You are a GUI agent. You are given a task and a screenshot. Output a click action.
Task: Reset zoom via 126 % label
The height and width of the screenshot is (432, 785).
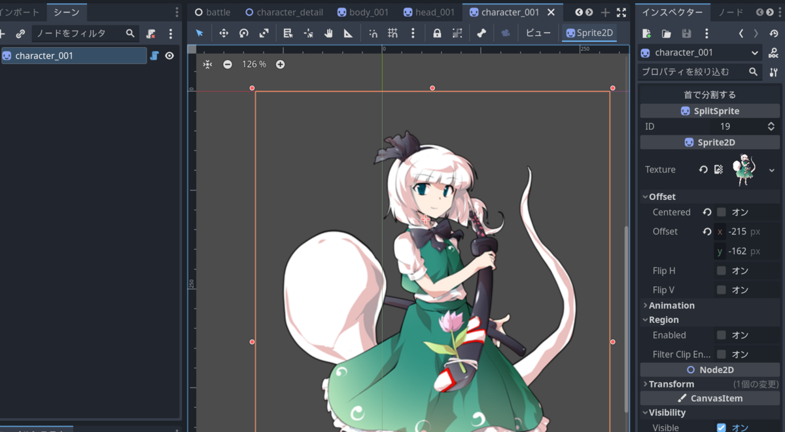[254, 64]
